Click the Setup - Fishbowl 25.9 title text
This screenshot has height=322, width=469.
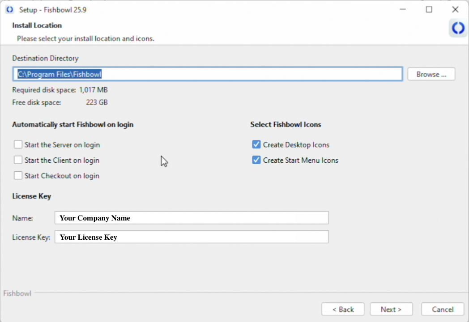[x=52, y=9]
